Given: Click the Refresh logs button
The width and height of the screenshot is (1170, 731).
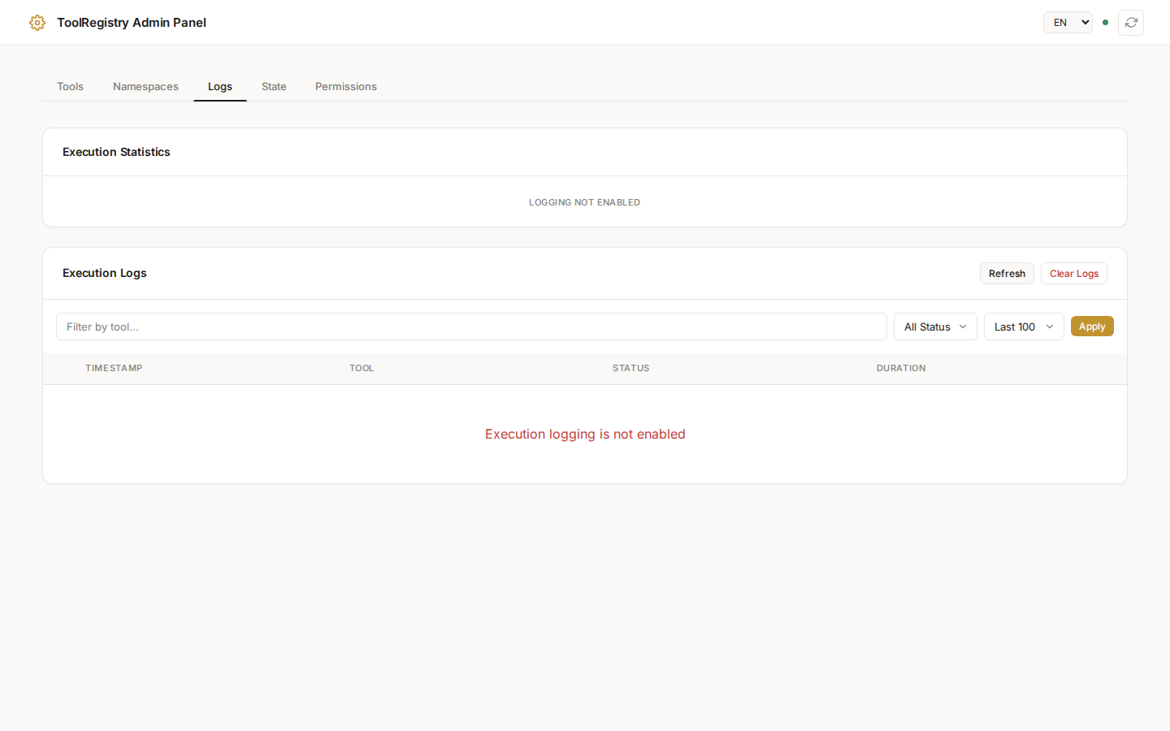Looking at the screenshot, I should pos(1007,274).
